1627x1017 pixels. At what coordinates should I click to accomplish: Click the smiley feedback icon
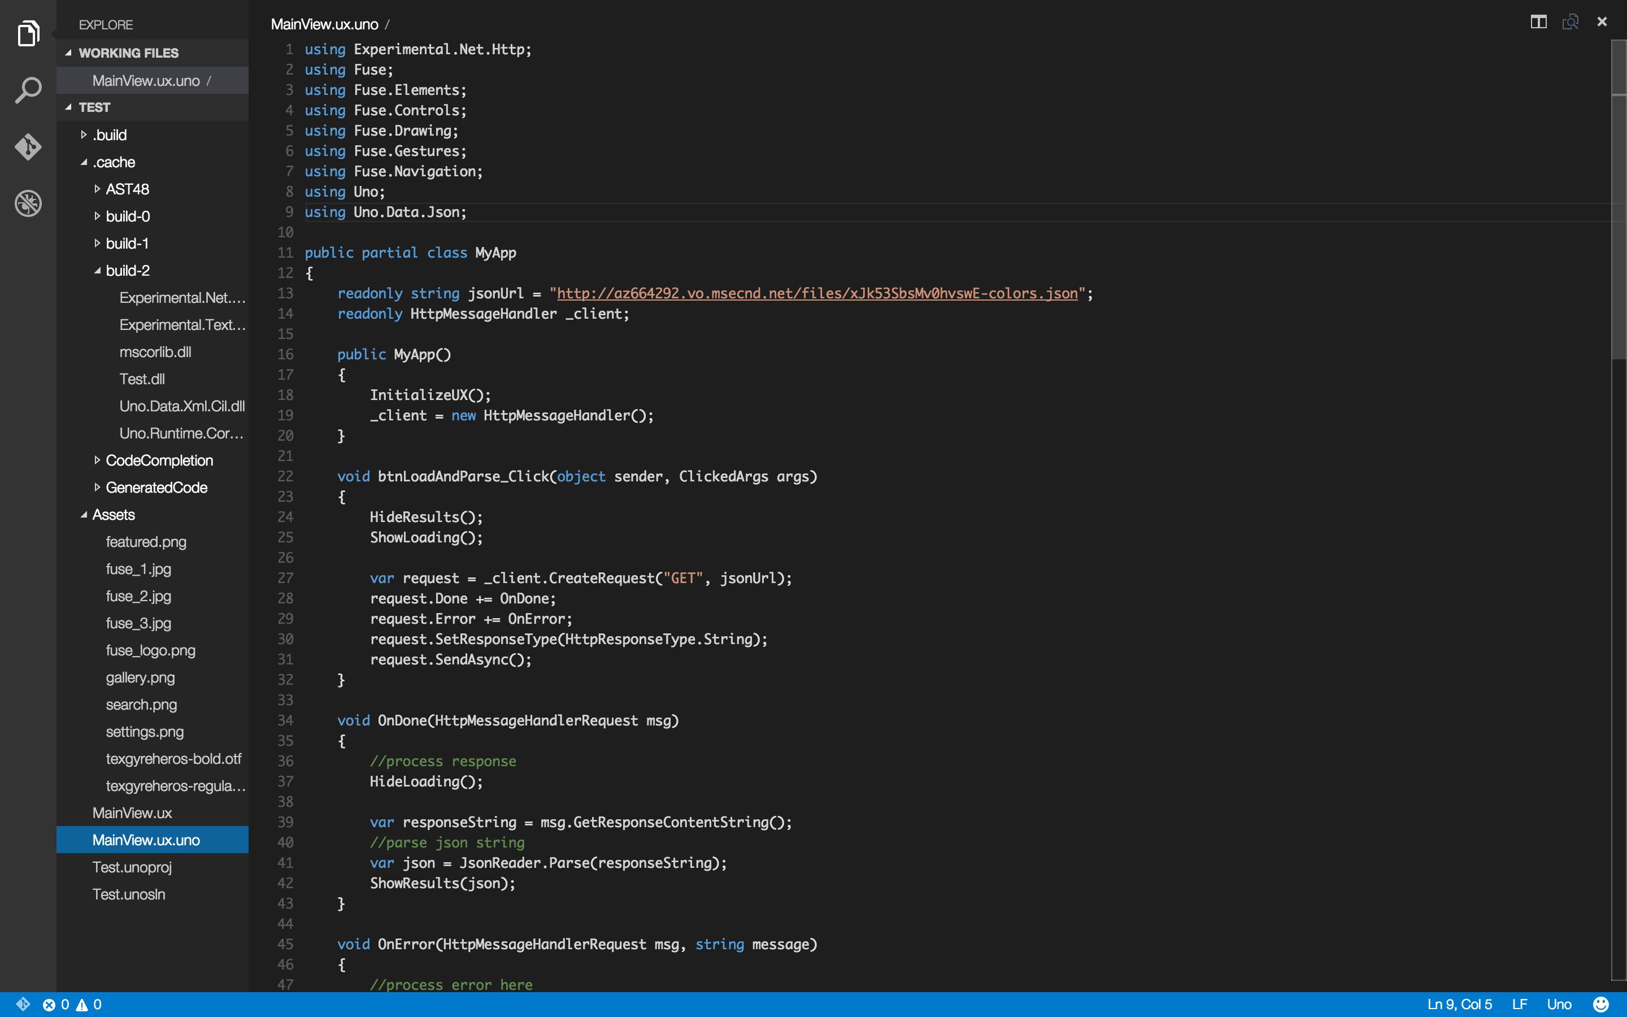point(1601,1004)
